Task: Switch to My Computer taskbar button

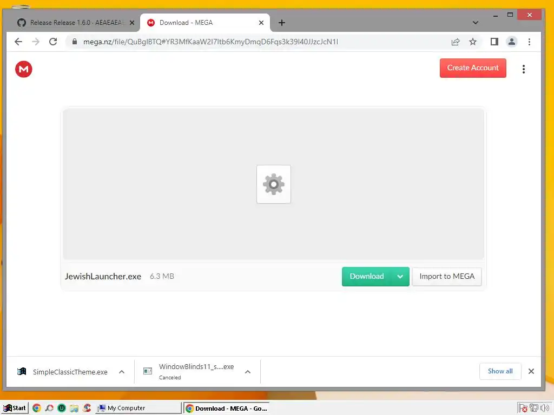Action: [x=138, y=408]
